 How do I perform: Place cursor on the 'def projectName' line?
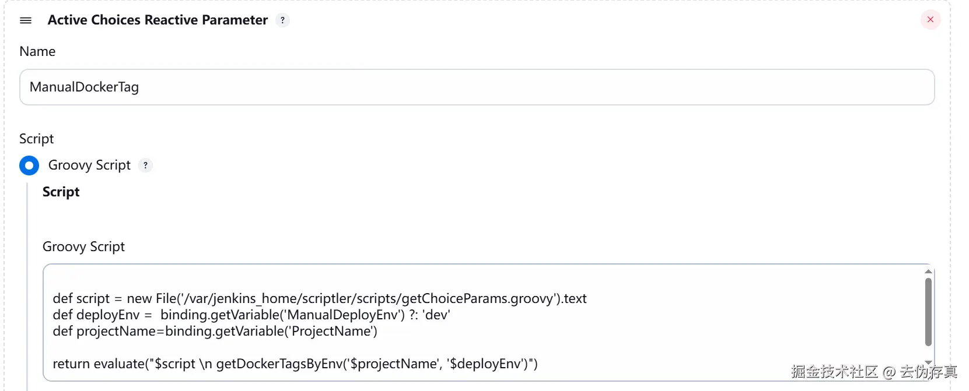(215, 332)
